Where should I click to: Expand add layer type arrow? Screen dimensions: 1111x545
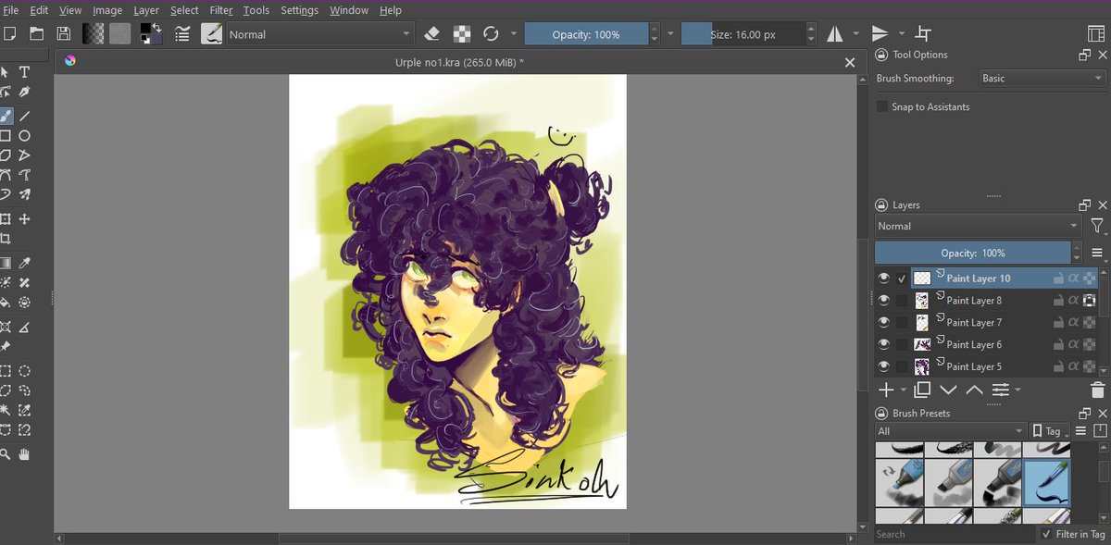tap(903, 390)
